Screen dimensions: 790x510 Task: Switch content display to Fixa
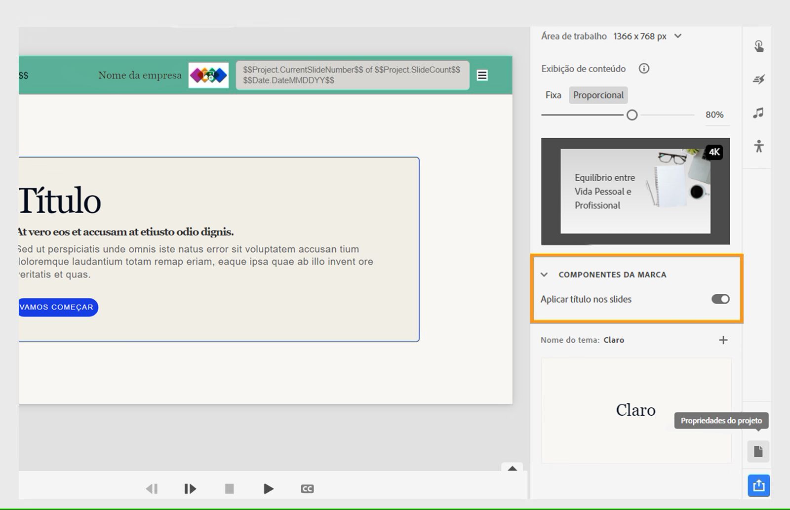tap(553, 95)
